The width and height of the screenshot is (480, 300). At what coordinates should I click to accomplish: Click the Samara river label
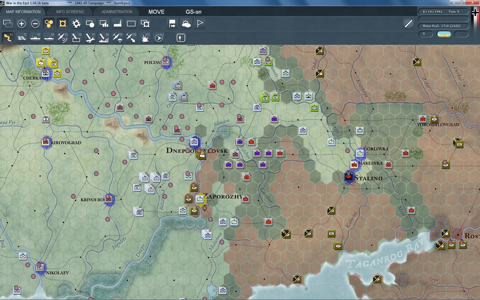coord(222,123)
